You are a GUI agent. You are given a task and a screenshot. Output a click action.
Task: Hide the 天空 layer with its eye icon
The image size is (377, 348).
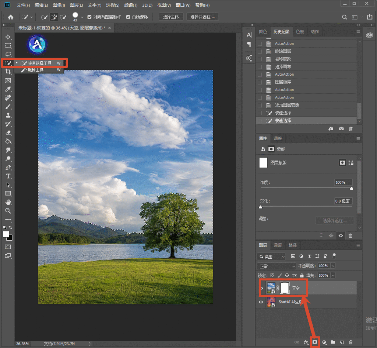(x=262, y=288)
